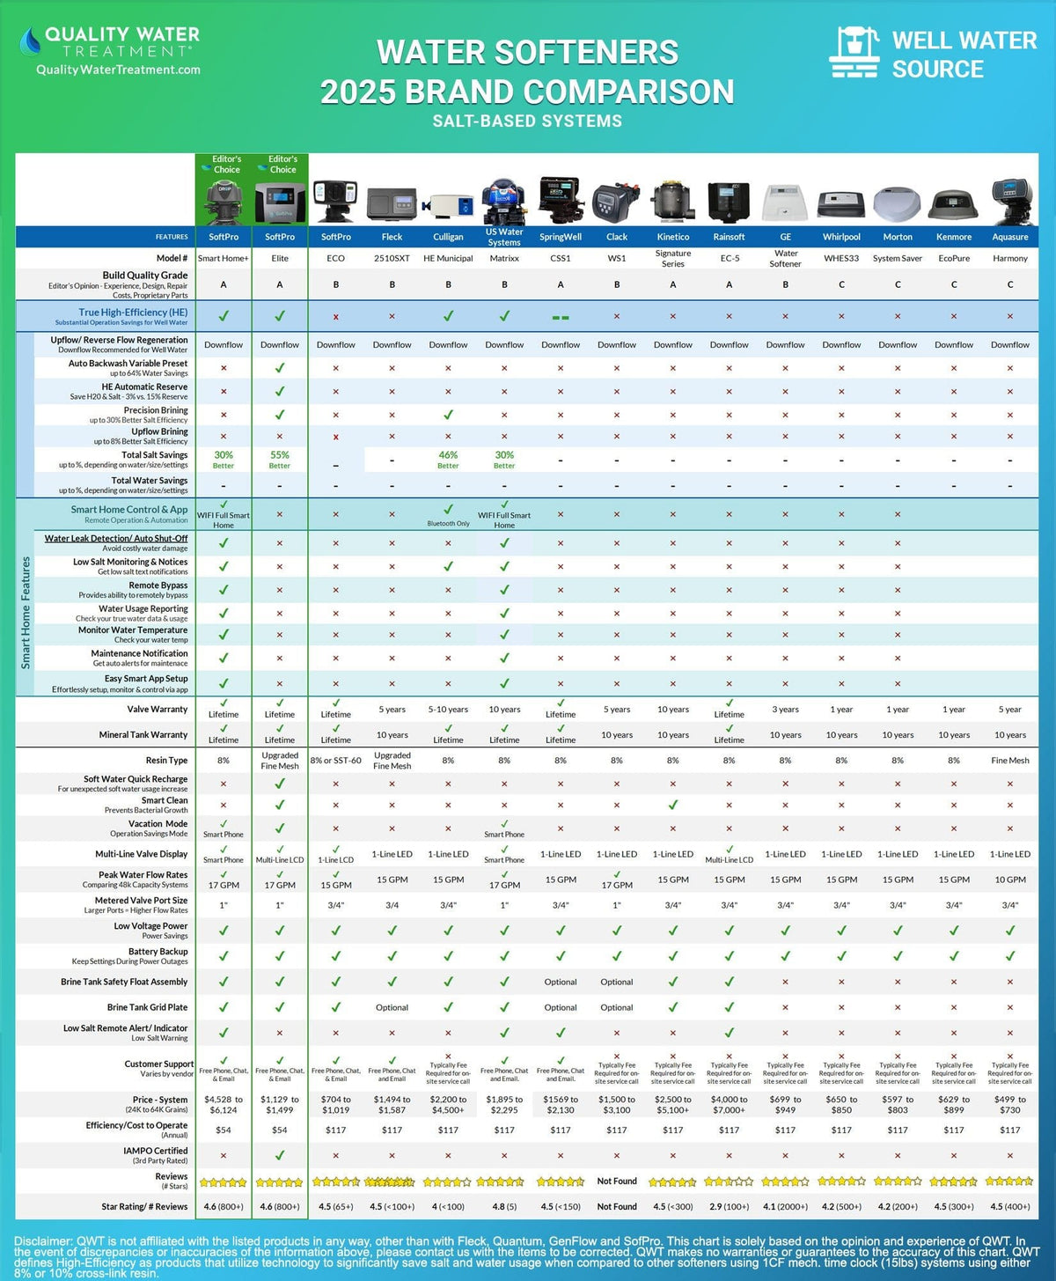
Task: Click the star rating icons for Whirlpool
Action: [841, 1182]
